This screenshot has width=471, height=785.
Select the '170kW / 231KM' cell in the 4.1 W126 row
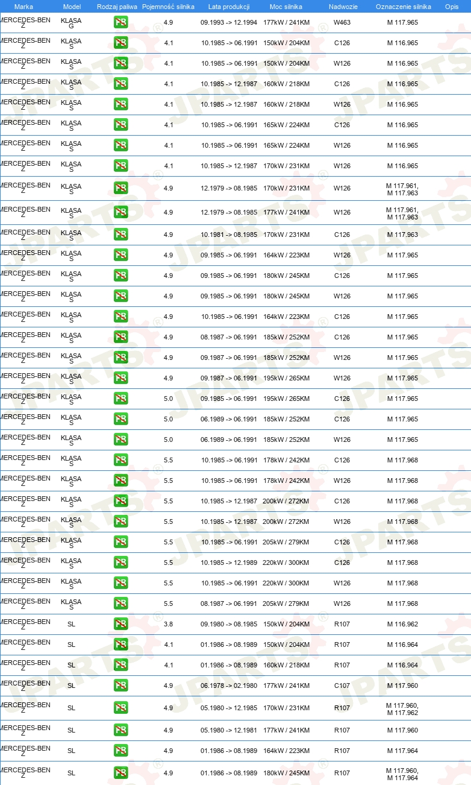[286, 166]
